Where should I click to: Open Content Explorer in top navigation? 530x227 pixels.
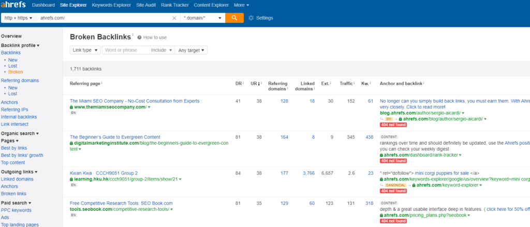point(211,5)
